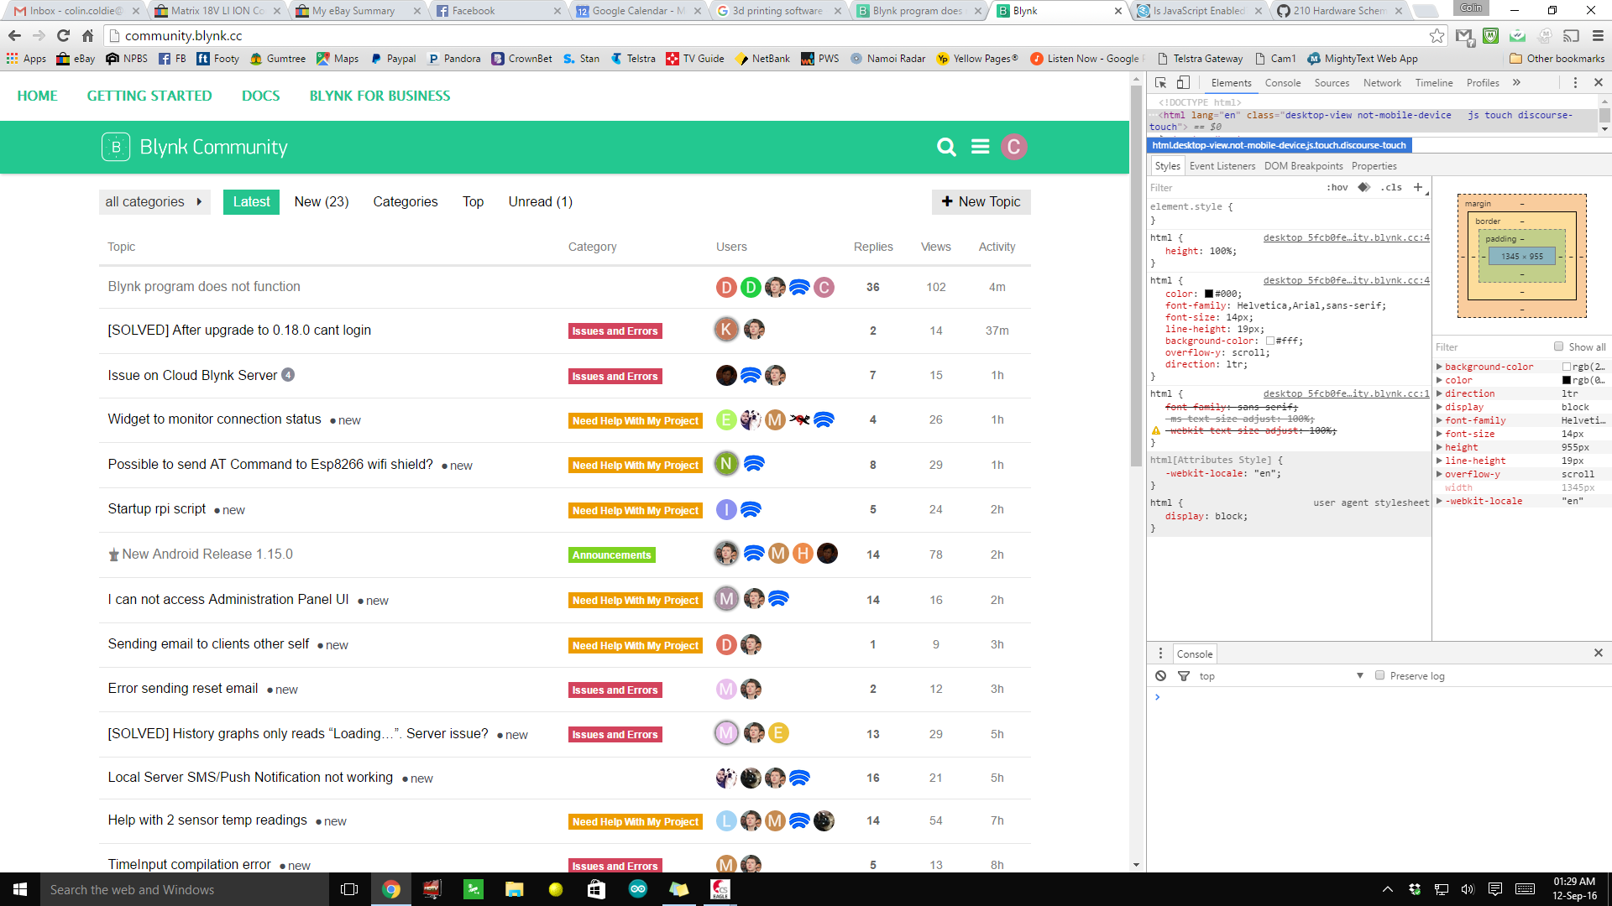Toggle the device toolbar icon

[1183, 82]
